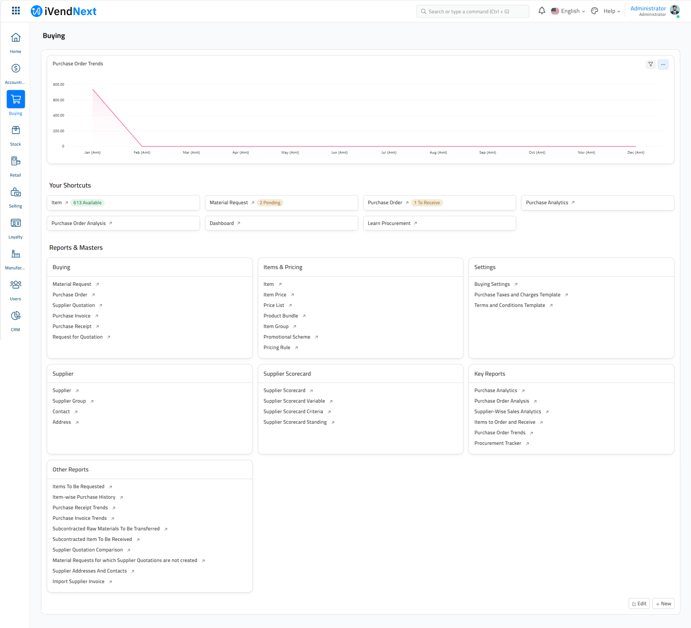This screenshot has width=691, height=628.
Task: Open the Administrator profile avatar
Action: point(674,10)
